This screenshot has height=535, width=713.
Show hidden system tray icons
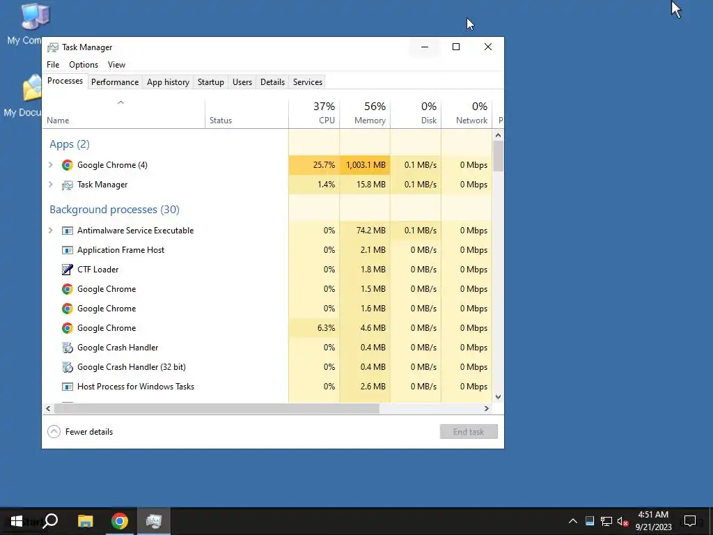573,521
